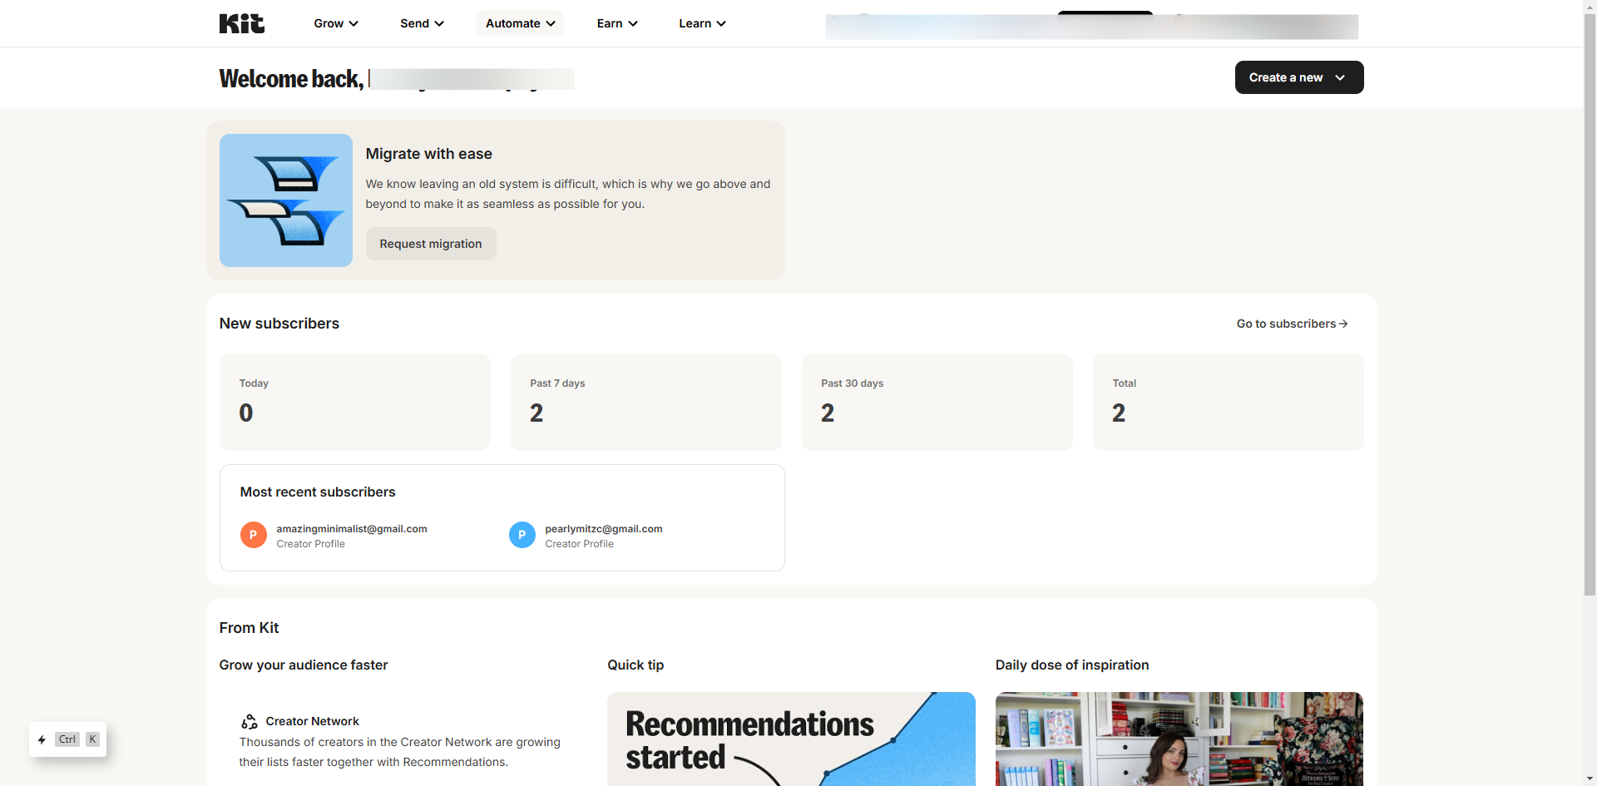Expand the Automate menu
This screenshot has width=1597, height=786.
[520, 23]
